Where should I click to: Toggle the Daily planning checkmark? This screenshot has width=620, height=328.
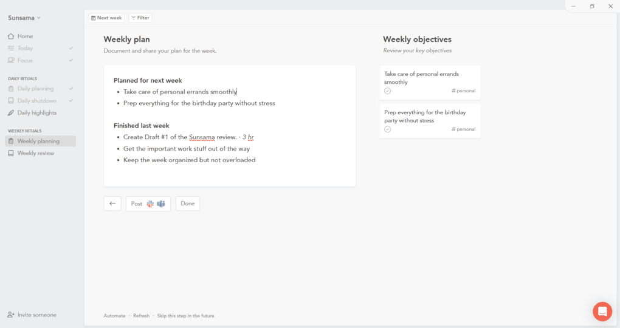point(71,89)
